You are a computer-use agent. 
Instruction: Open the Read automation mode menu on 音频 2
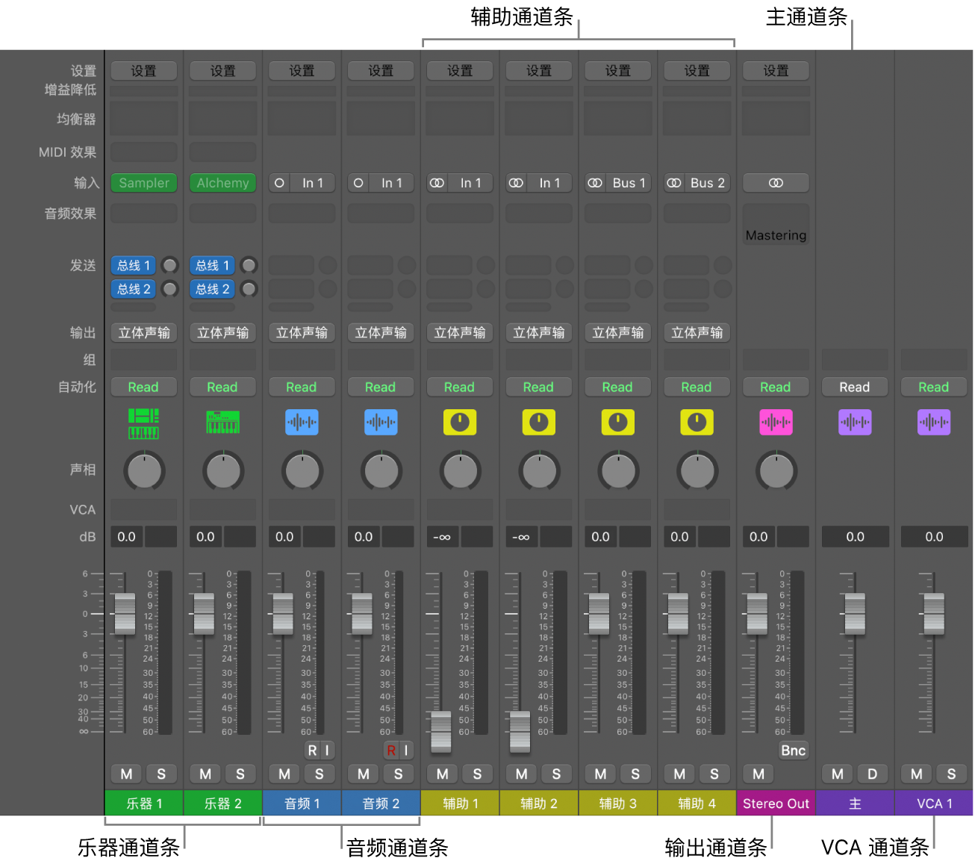[381, 387]
